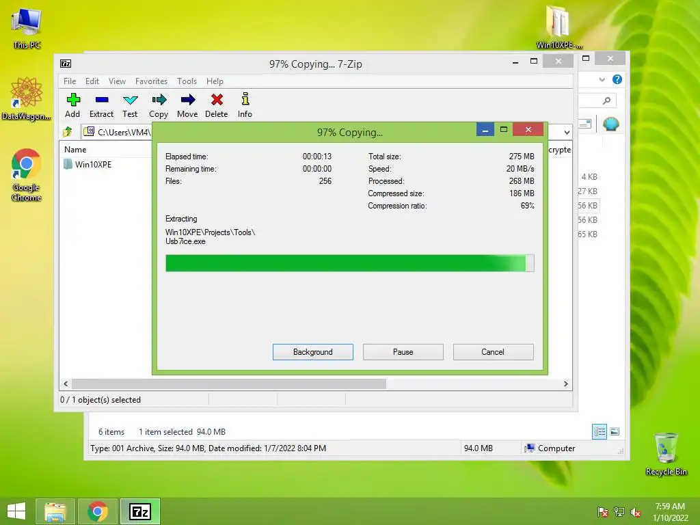
Task: Minimize the copying progress dialog
Action: (485, 129)
